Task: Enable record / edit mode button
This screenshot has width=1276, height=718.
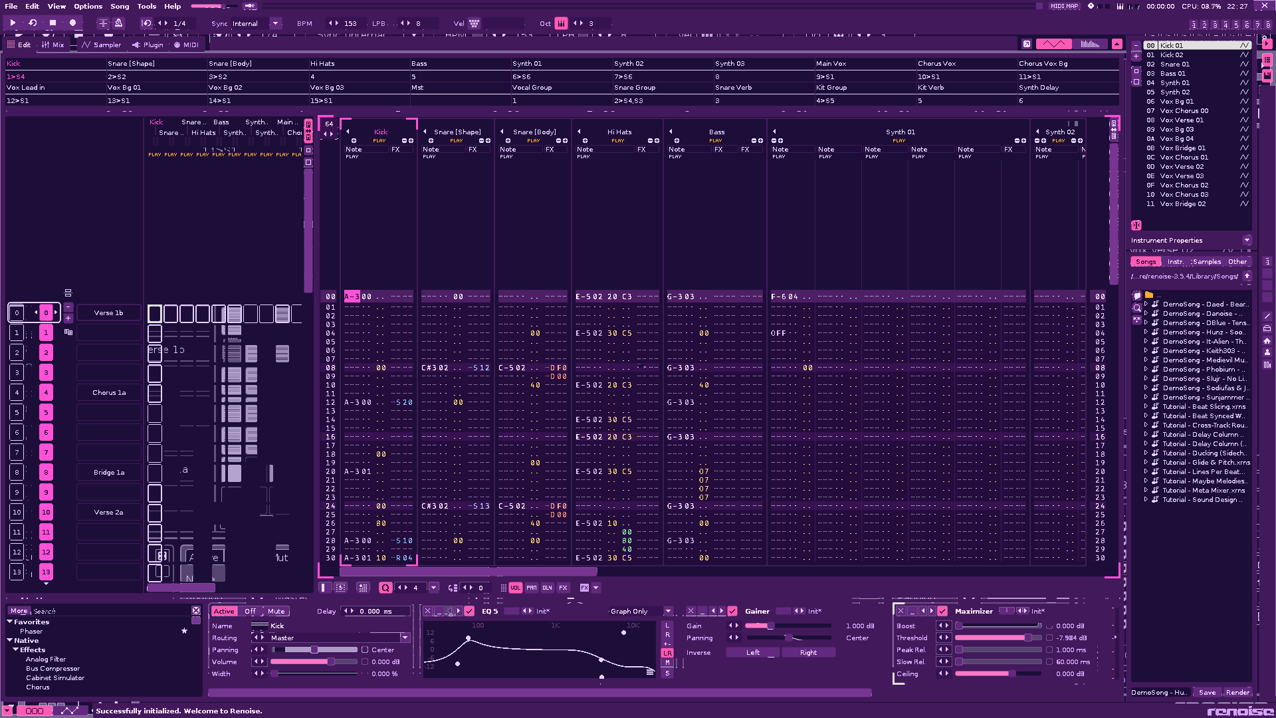Action: (x=72, y=23)
